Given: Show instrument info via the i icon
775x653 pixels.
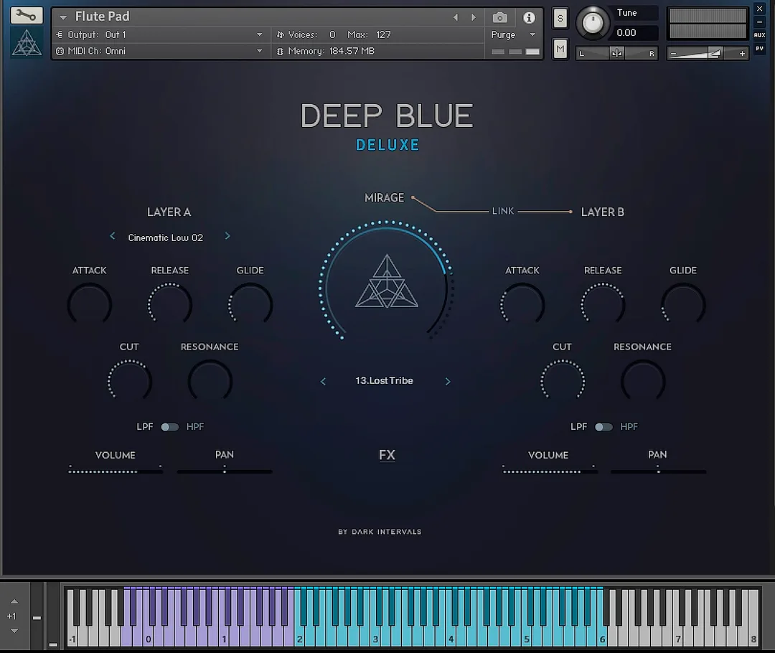Looking at the screenshot, I should [x=529, y=18].
